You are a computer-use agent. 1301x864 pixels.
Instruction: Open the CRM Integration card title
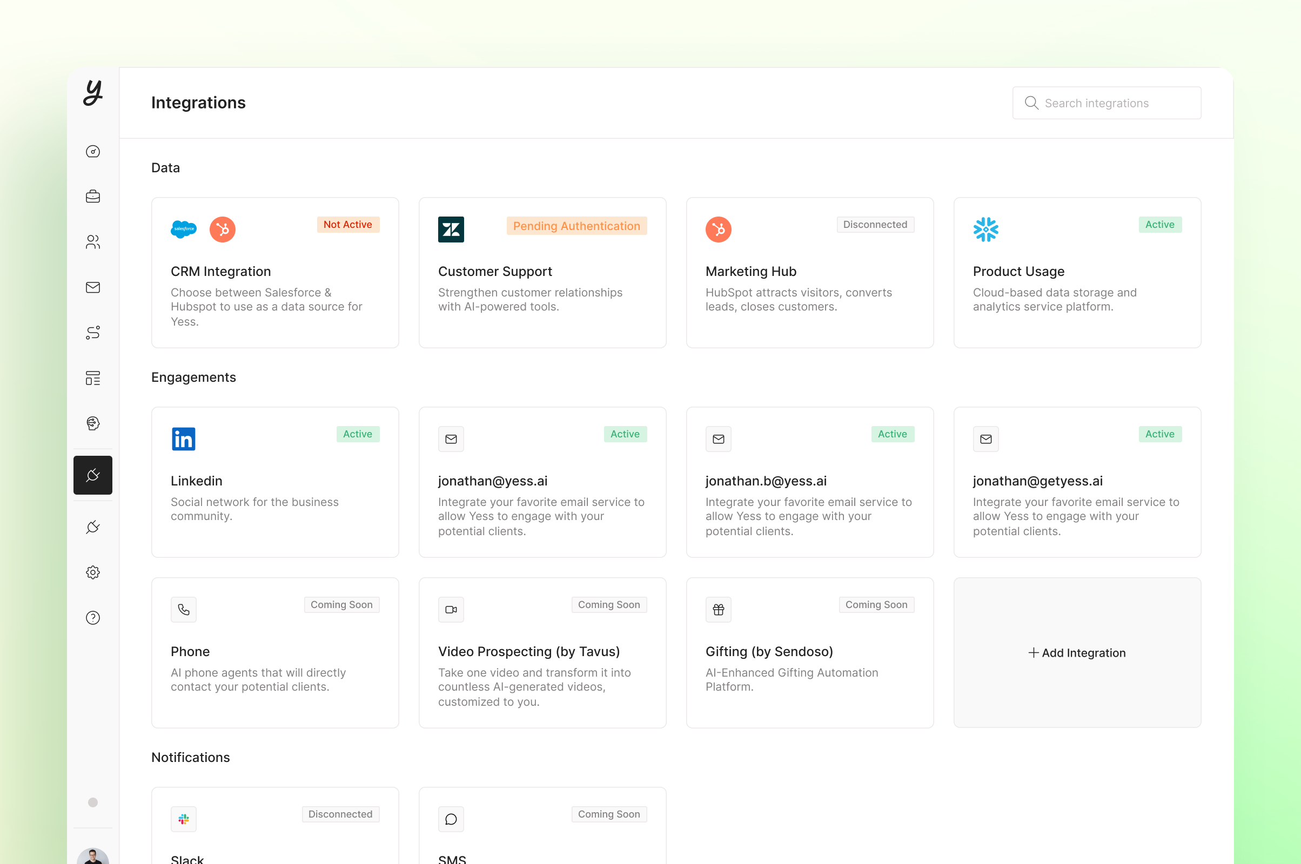(x=220, y=271)
